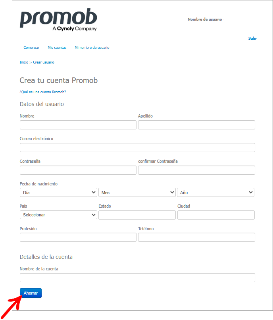
Task: Select the Correo electrónico field
Action: (137, 148)
